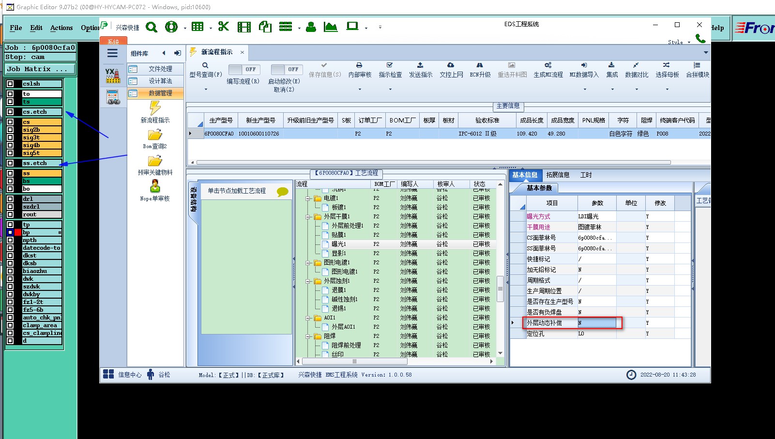Toggle the 启动修改(E) OFF switch
This screenshot has height=439, width=775.
(287, 69)
